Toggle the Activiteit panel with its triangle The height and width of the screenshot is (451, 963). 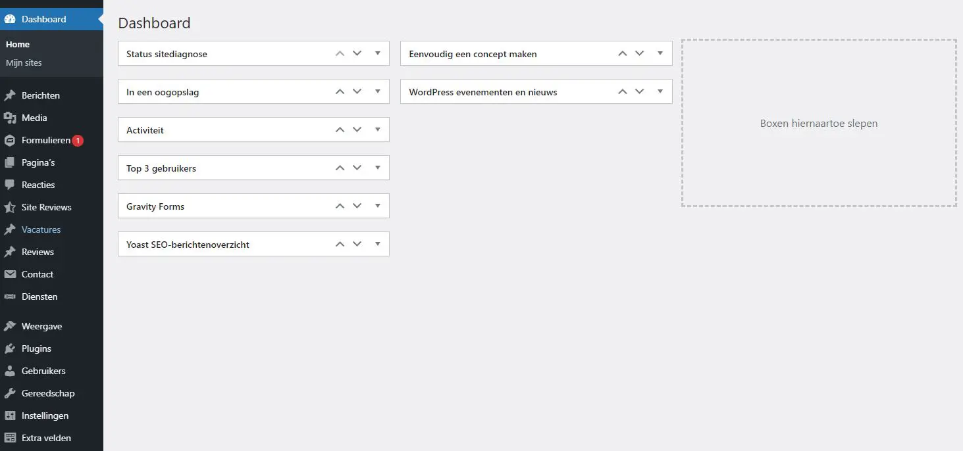(x=378, y=130)
